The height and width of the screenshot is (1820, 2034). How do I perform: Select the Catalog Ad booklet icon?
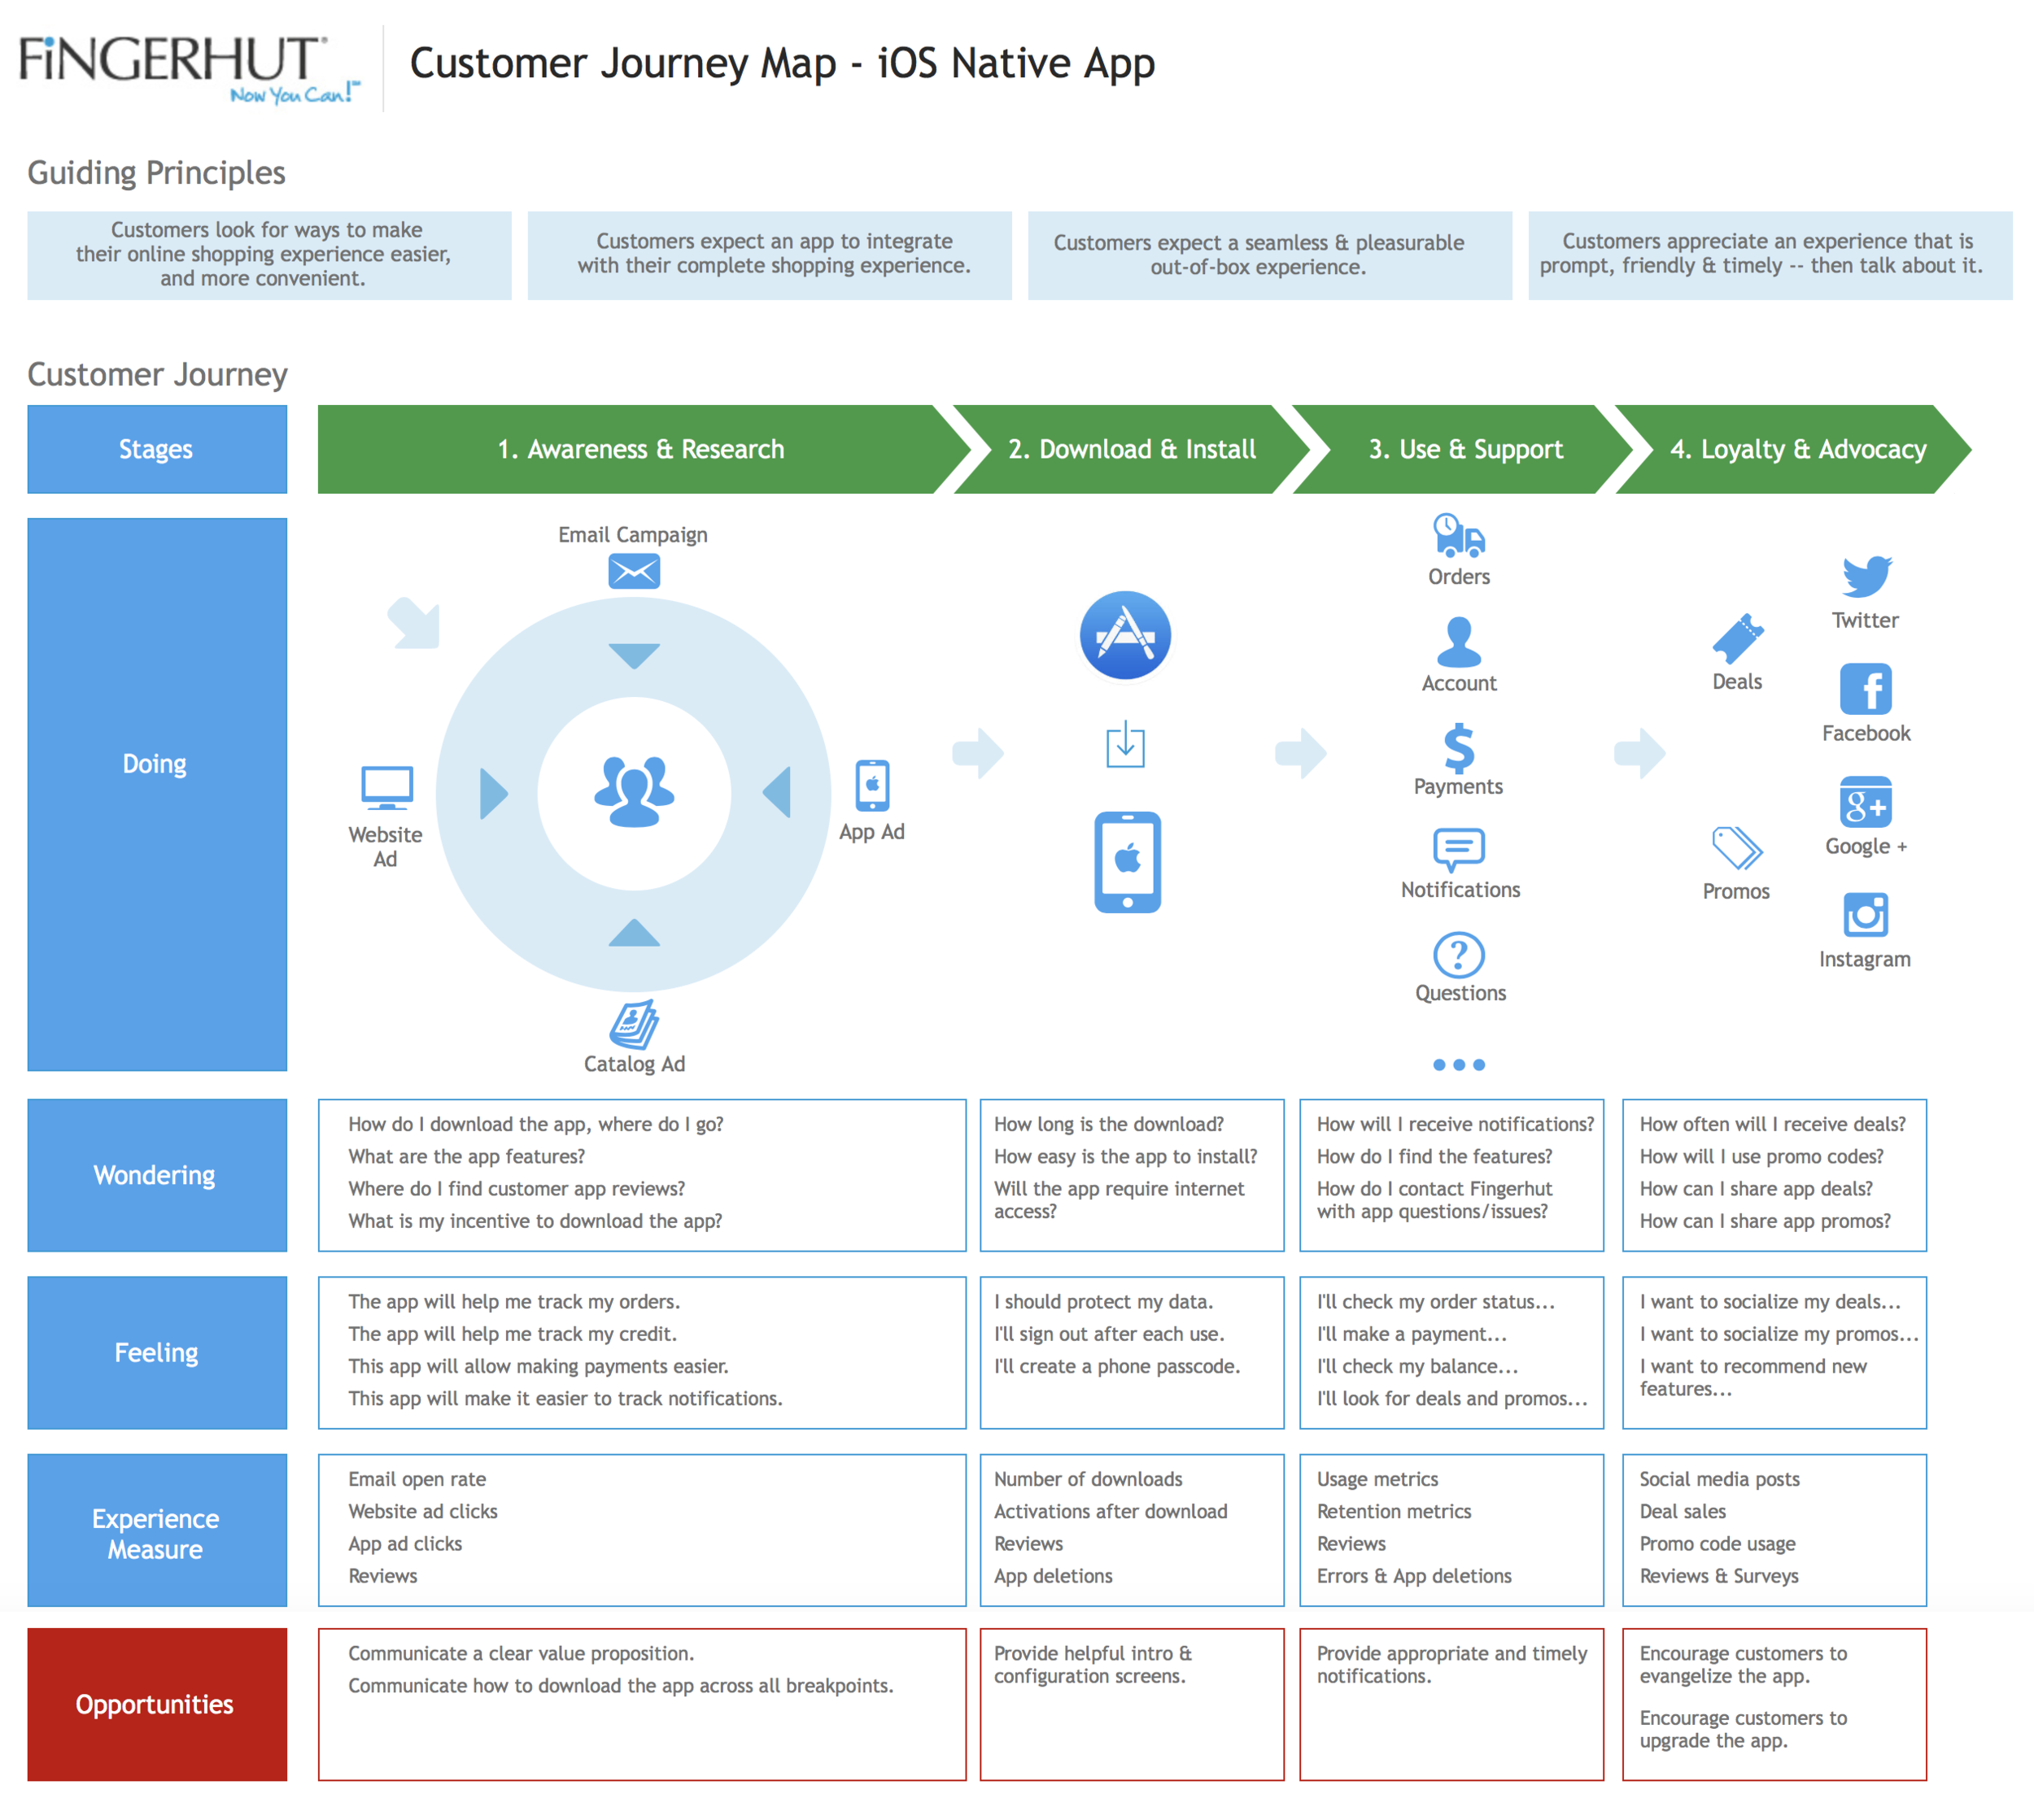coord(635,1024)
